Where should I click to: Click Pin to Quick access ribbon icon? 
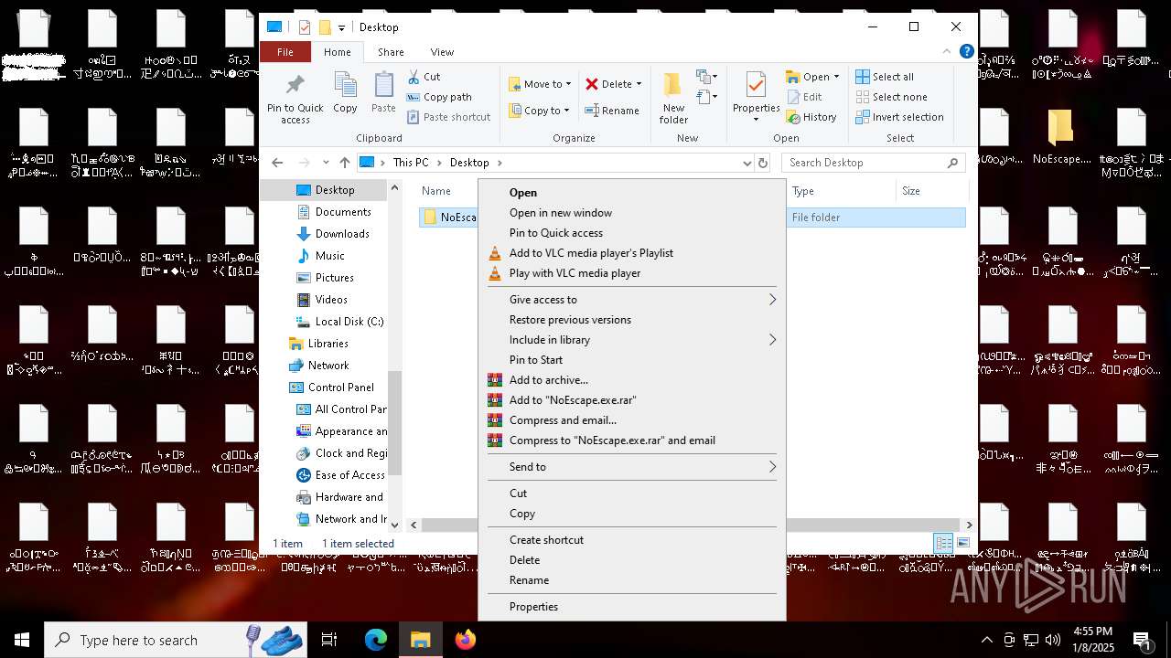pos(295,99)
